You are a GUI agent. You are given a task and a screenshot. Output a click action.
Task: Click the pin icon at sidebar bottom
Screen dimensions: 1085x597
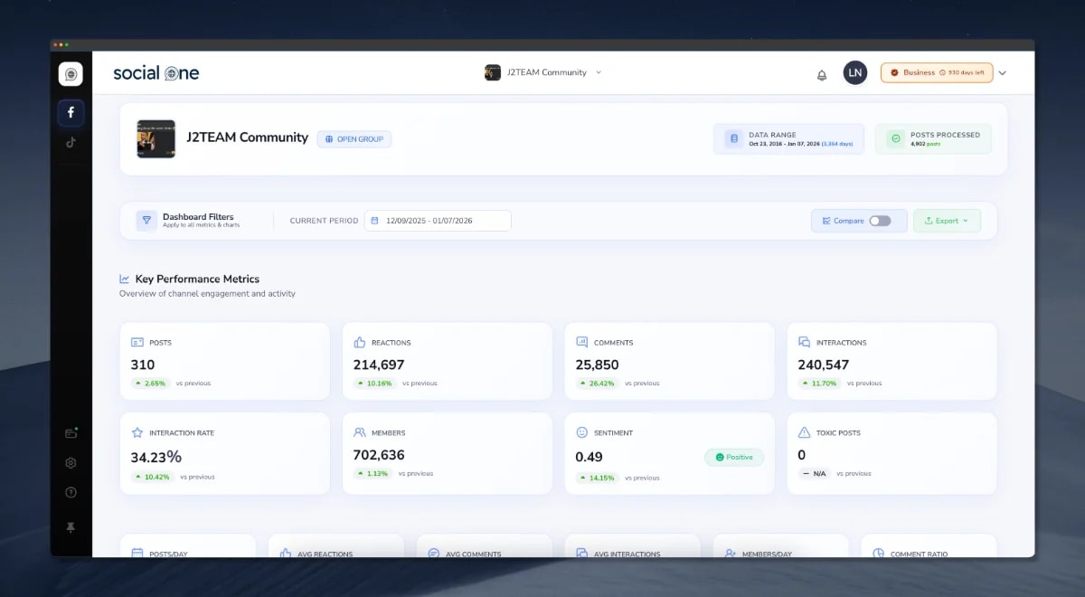tap(71, 523)
